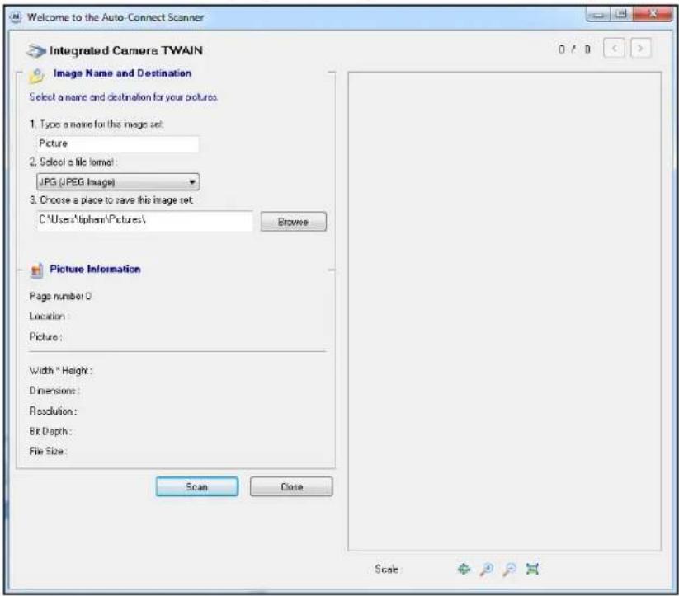Screen dimensions: 679x596
Task: Click the Picture Information icon
Action: (37, 270)
